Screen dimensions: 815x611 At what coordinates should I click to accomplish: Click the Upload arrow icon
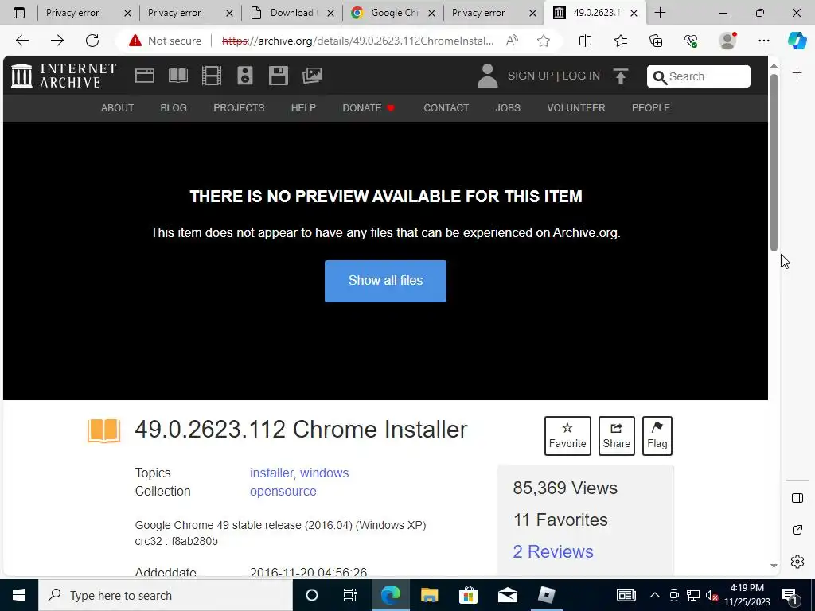point(621,76)
